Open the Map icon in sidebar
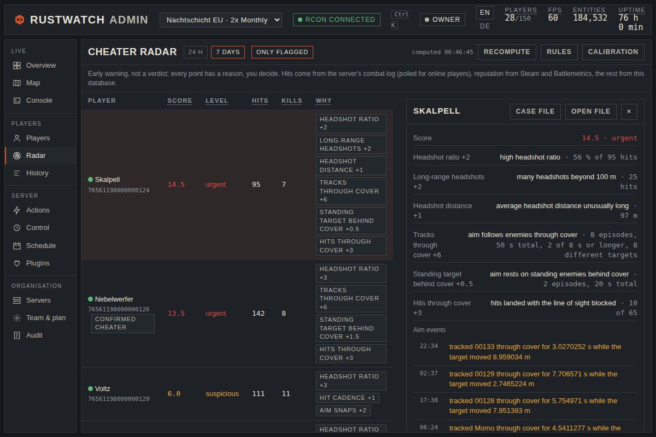Image resolution: width=656 pixels, height=437 pixels. click(x=17, y=83)
